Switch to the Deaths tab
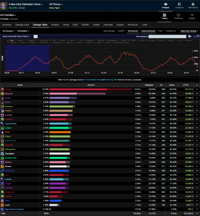The height and width of the screenshot is (216, 200). click(x=96, y=25)
